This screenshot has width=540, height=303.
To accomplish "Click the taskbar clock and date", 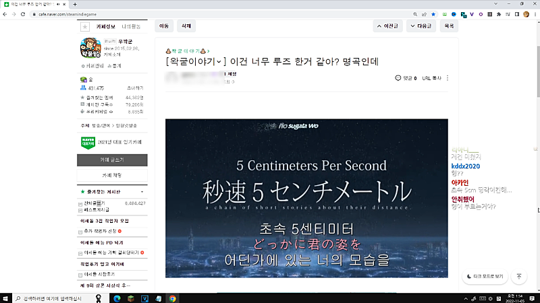I will pos(516,298).
